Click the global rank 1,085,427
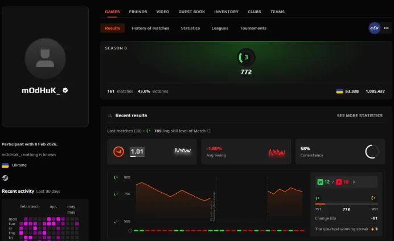This screenshot has height=241, width=394. pos(375,91)
